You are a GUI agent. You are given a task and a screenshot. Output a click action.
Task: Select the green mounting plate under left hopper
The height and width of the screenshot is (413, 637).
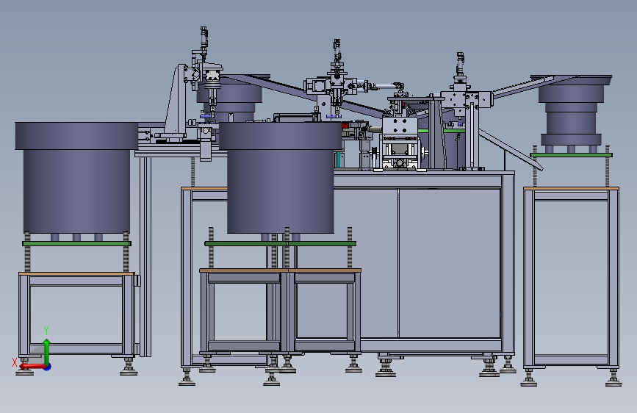[77, 243]
